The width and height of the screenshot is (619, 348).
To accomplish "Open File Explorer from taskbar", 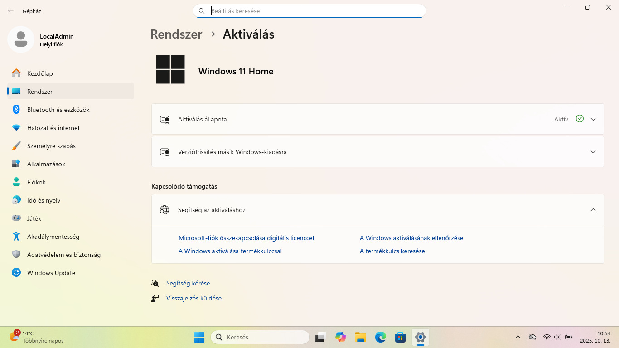I will [x=360, y=337].
